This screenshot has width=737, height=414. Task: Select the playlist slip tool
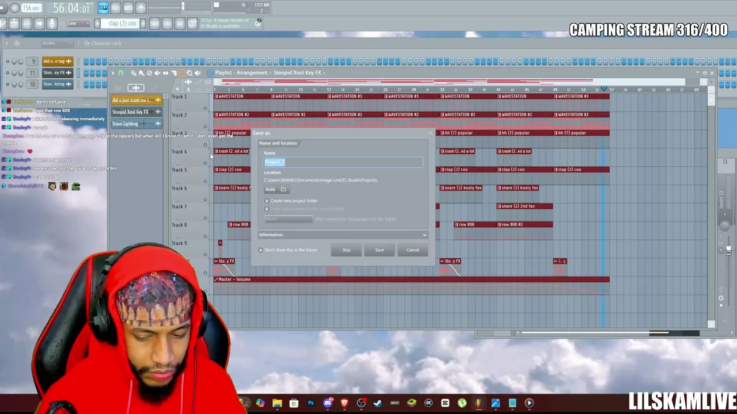pyautogui.click(x=165, y=73)
